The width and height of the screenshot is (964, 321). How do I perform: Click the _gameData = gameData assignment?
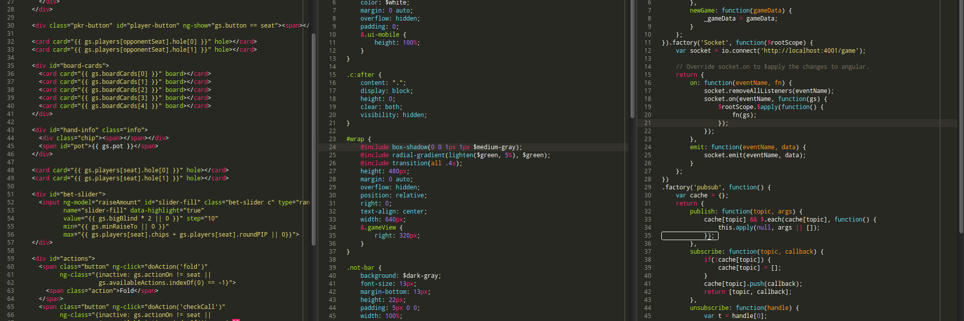(741, 19)
